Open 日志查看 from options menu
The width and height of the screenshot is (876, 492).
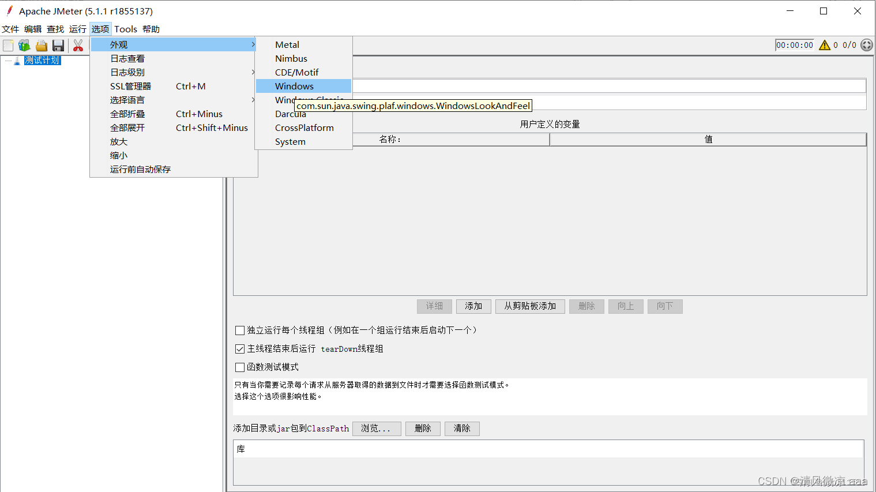tap(174, 58)
